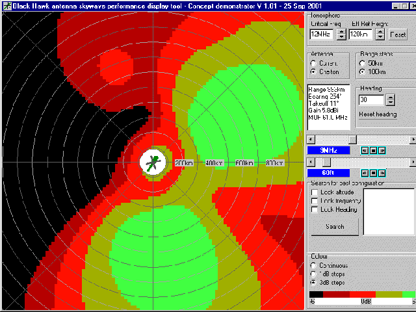Screen dimensions: 416x312
Task: Click the black swatch in colour legend
Action: tap(317, 294)
